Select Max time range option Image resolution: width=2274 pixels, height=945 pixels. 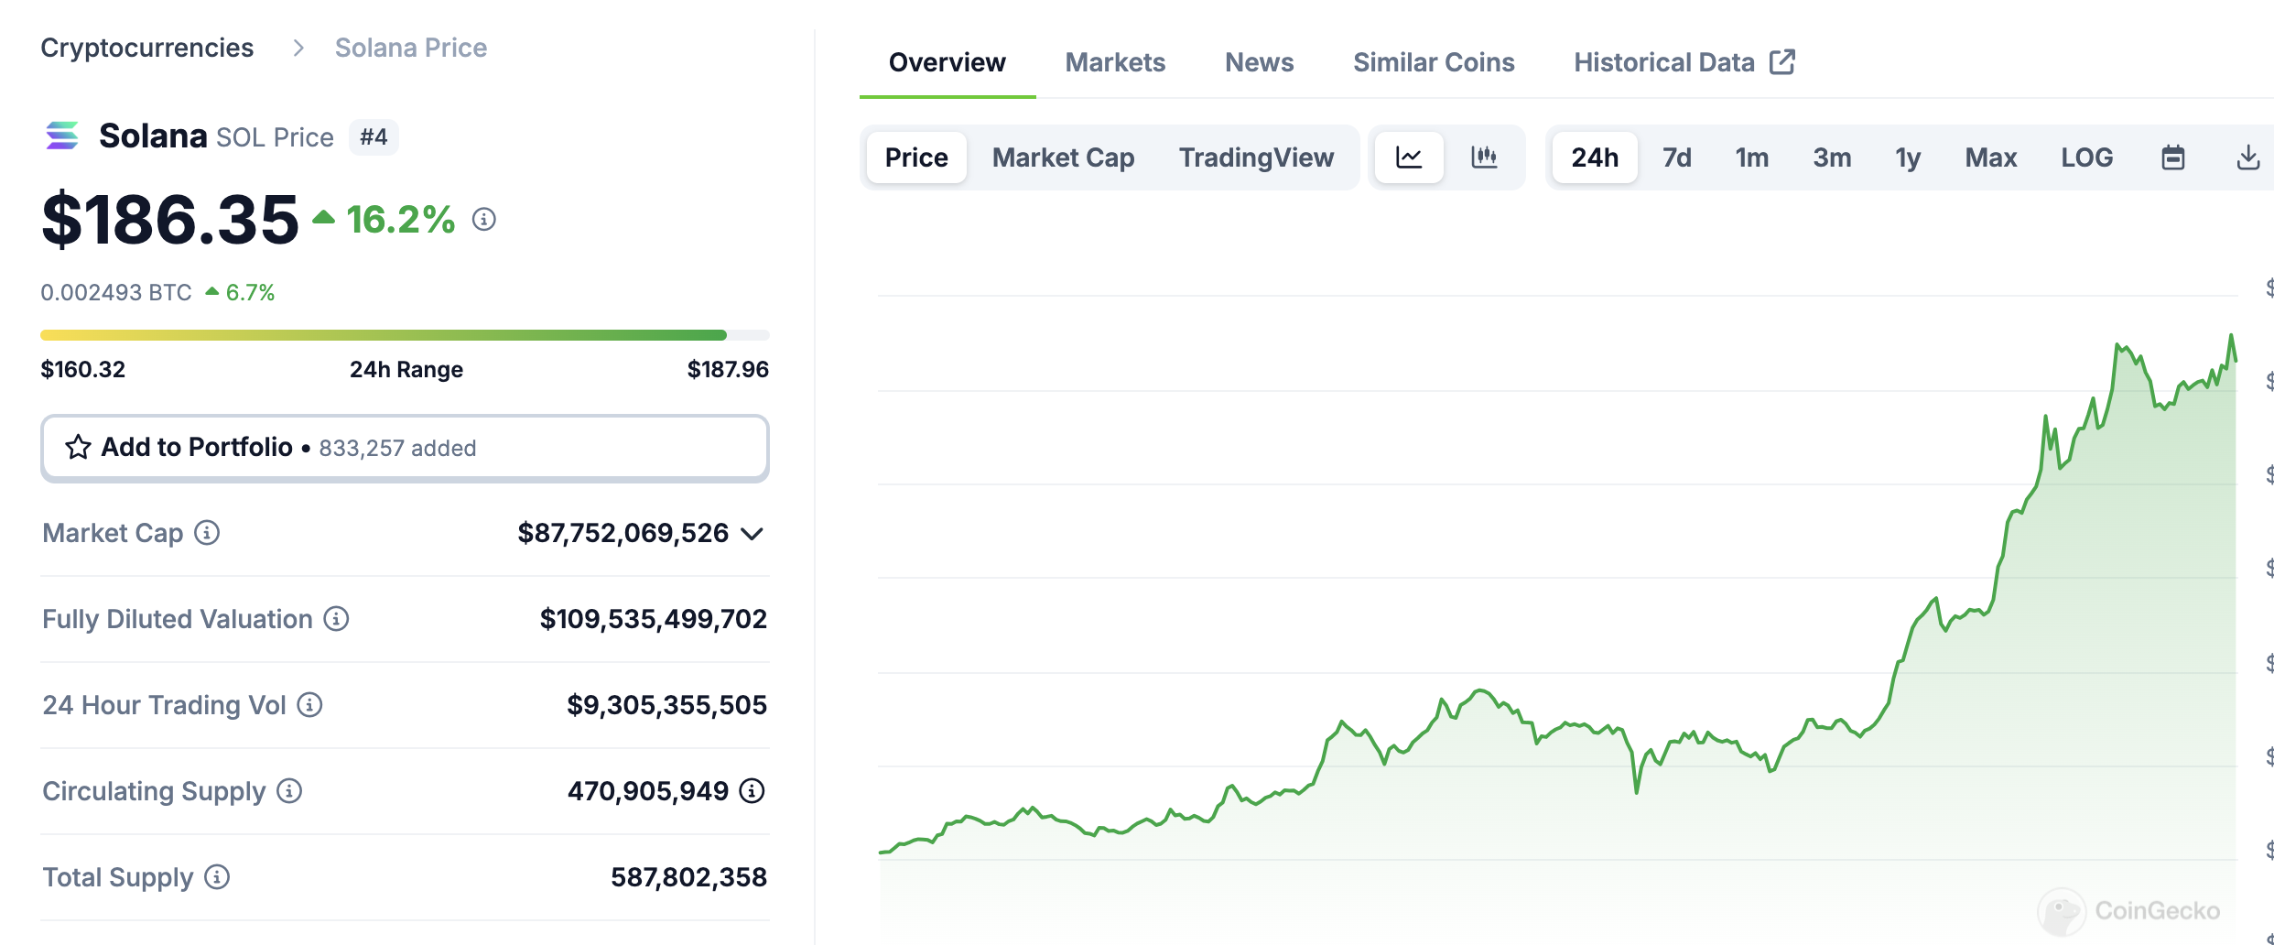[x=1990, y=157]
